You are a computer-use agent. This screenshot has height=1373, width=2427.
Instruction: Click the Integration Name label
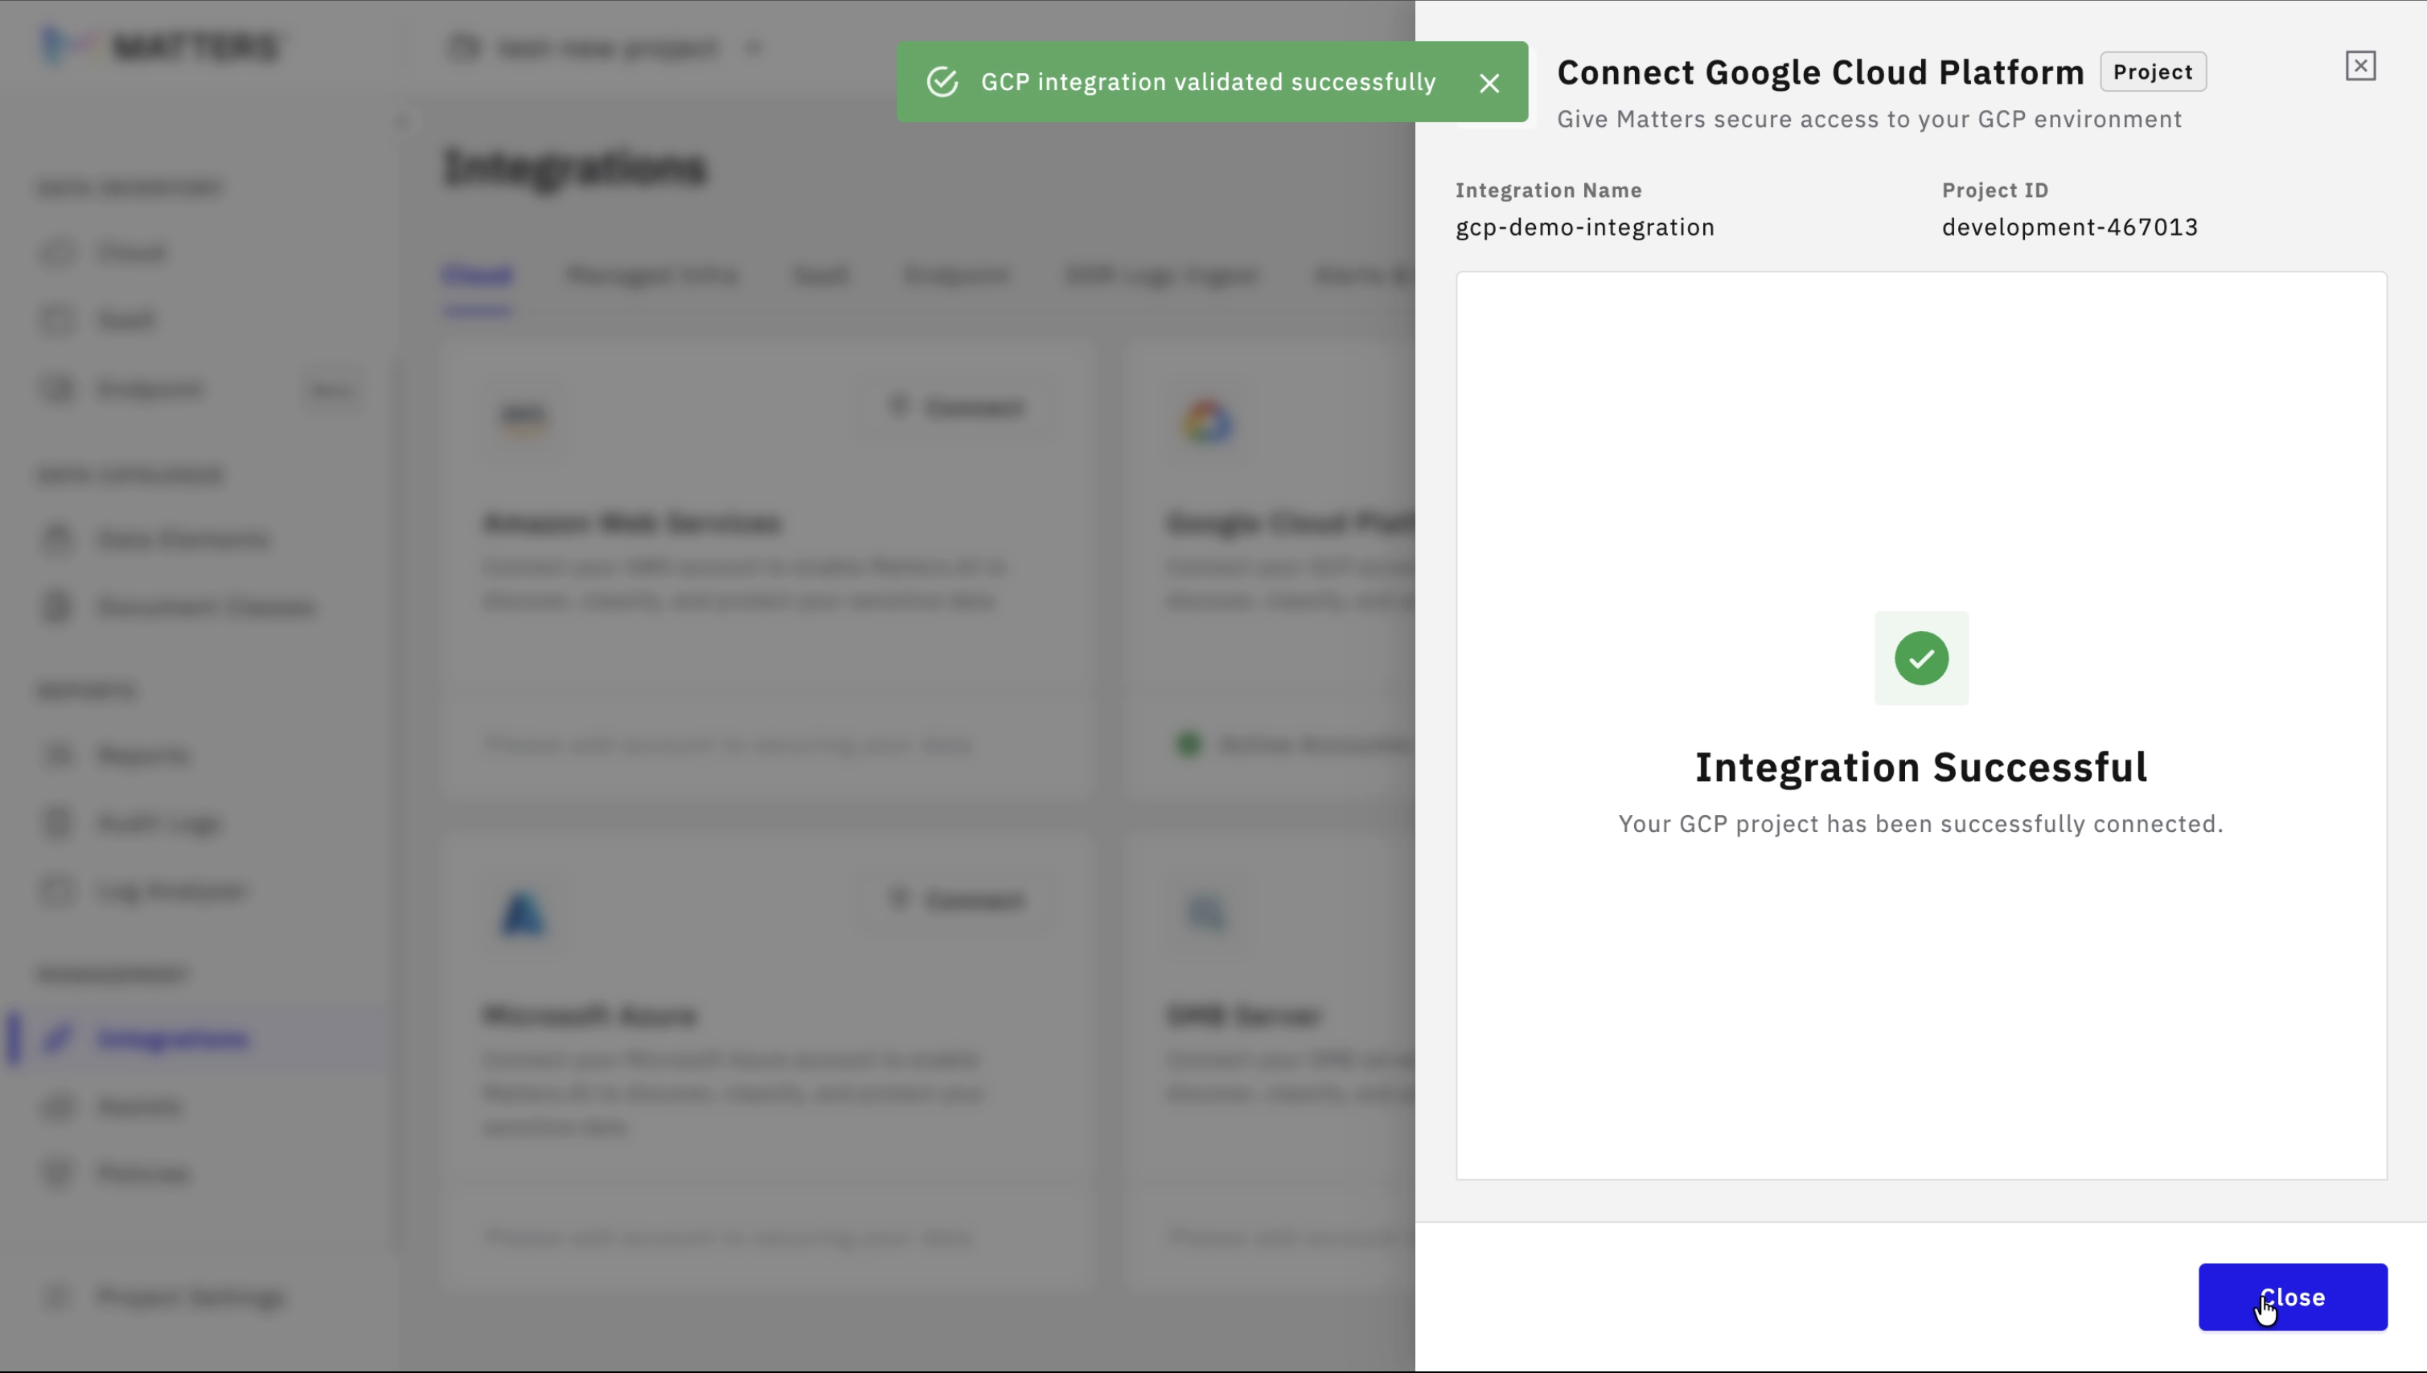point(1549,191)
